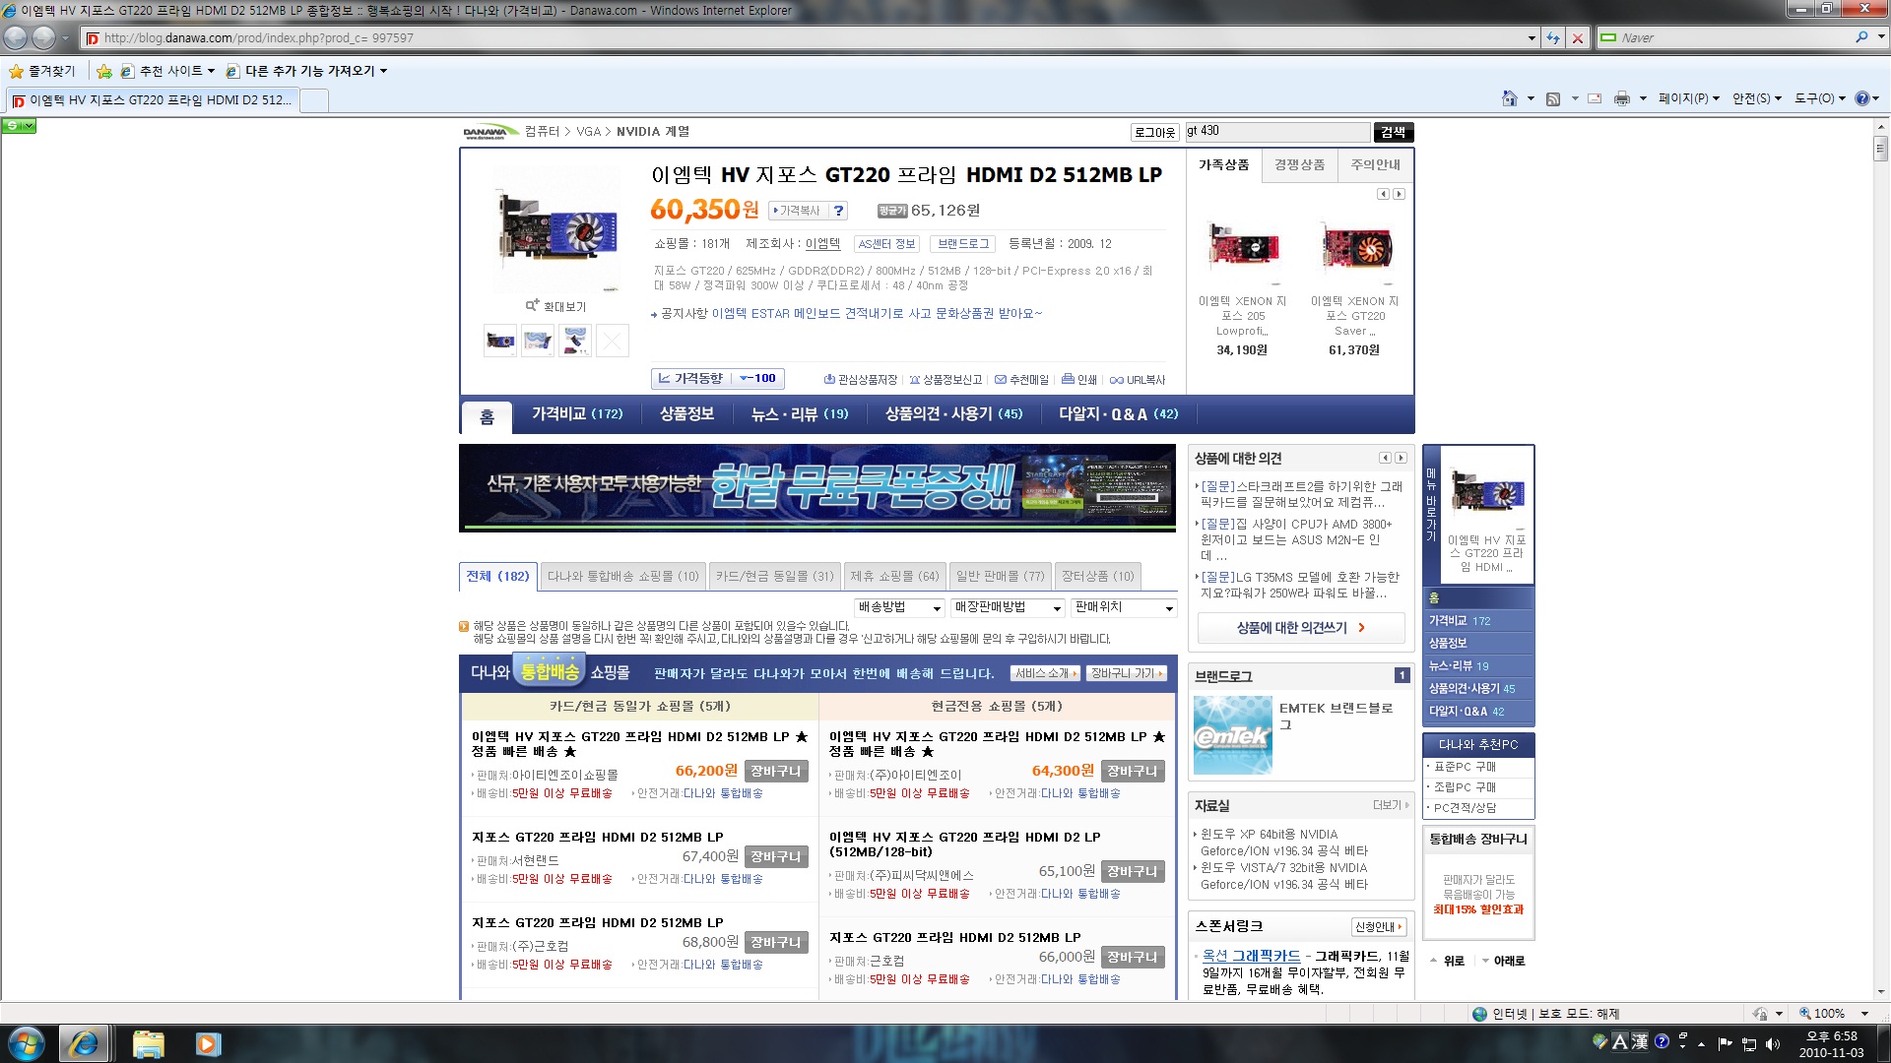Viewport: 1891px width, 1063px height.
Task: Click the 확대보기 magnifier under product image
Action: click(555, 306)
